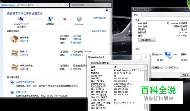Screen dimensions: 190x111
Task: Click 设置新的连接或网络 link
Action: (25, 82)
